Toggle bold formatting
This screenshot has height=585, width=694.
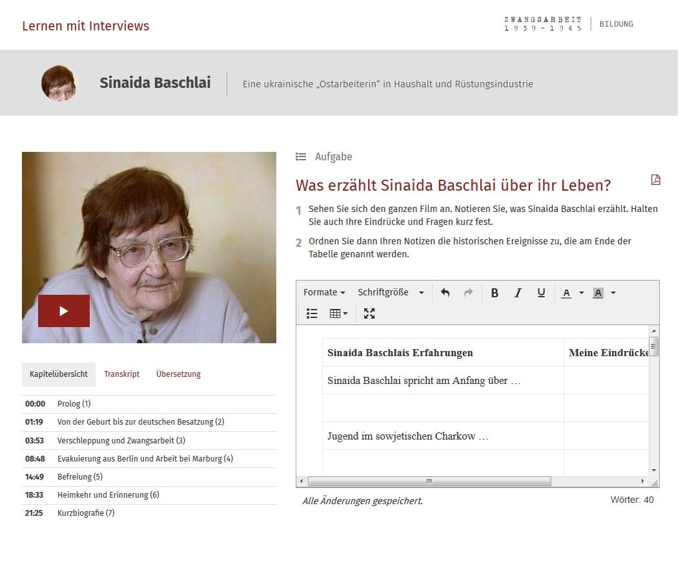pyautogui.click(x=495, y=292)
